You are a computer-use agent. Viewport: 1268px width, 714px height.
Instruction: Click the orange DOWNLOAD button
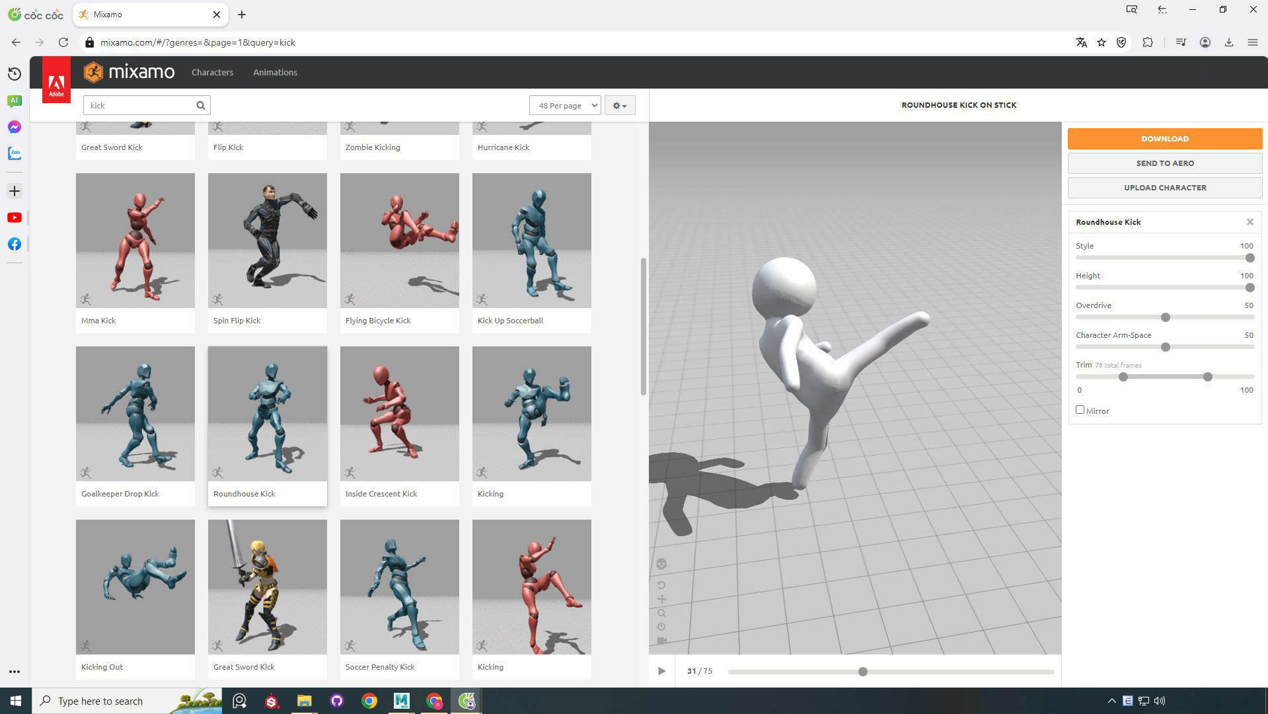click(x=1165, y=139)
